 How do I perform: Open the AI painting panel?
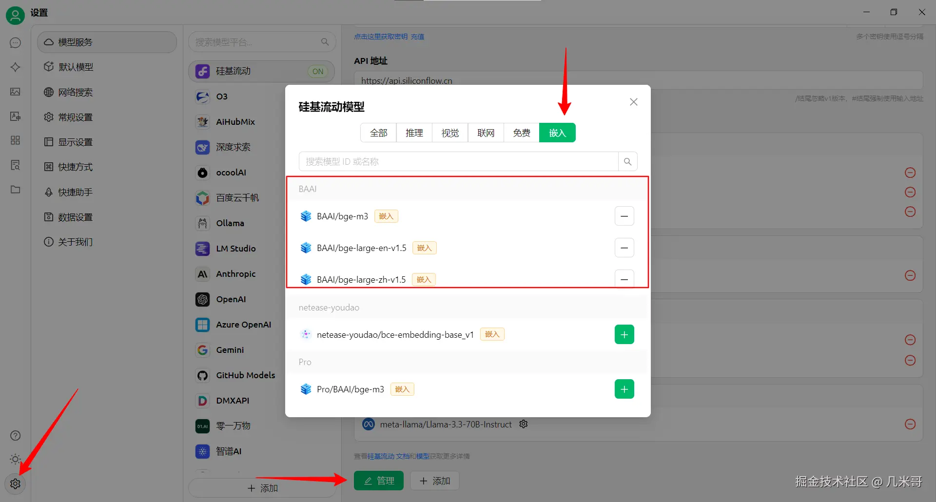pos(15,92)
